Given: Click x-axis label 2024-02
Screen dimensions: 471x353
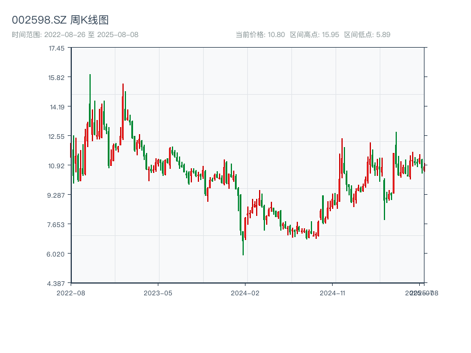Looking at the screenshot, I should tap(245, 293).
